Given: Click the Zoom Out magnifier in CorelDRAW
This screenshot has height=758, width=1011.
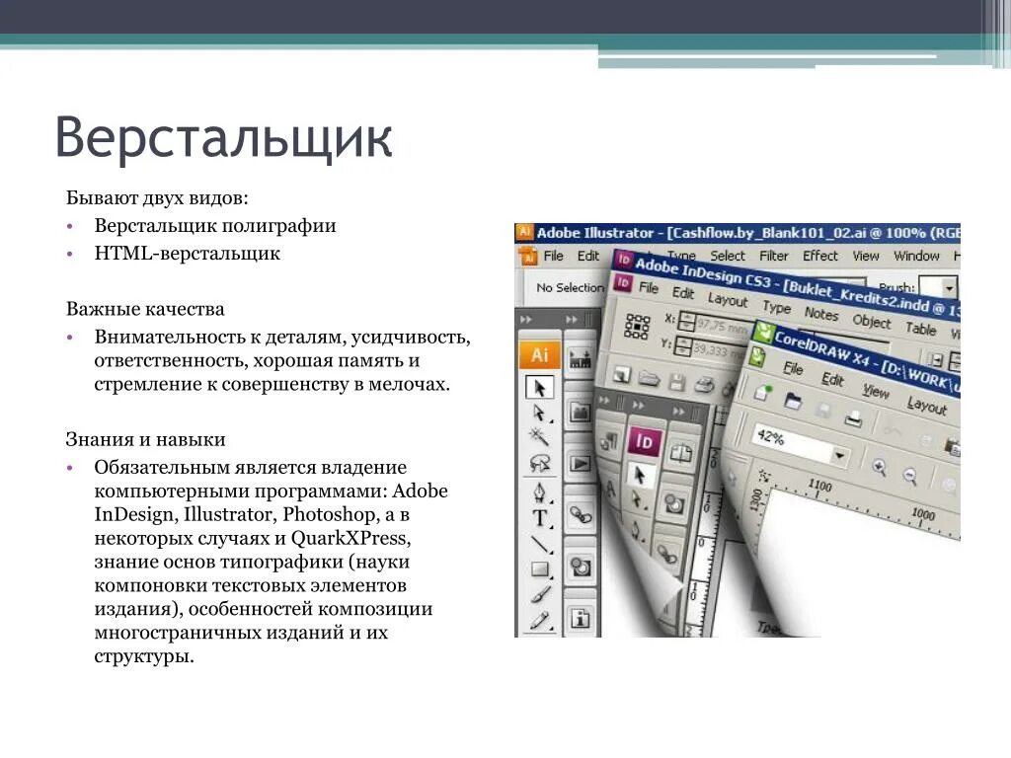Looking at the screenshot, I should pyautogui.click(x=909, y=477).
